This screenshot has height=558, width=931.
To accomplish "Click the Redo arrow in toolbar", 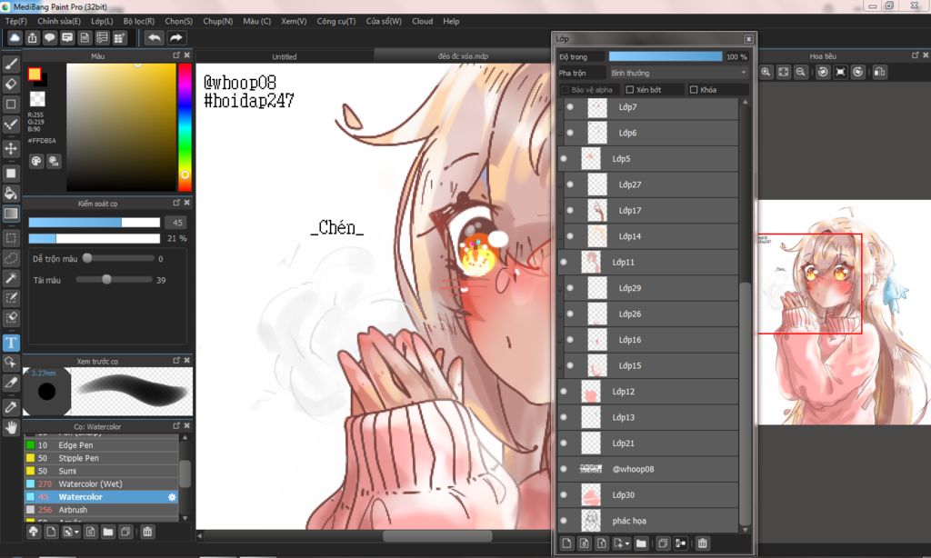I will tap(176, 38).
